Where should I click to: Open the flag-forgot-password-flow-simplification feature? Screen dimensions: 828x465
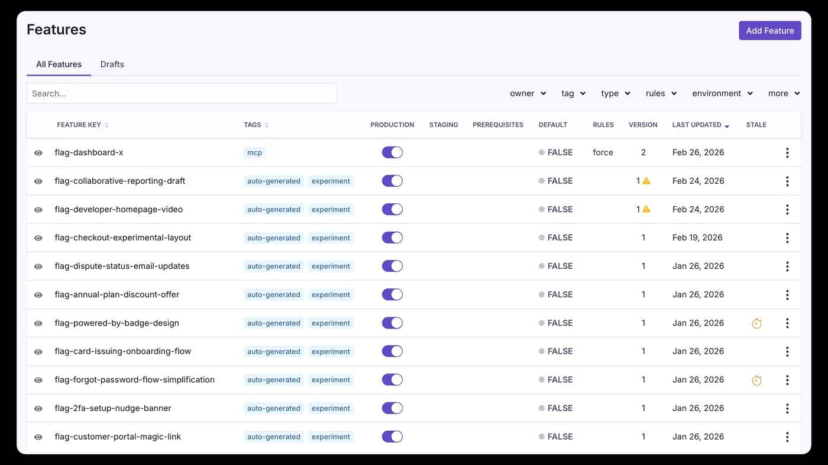pyautogui.click(x=135, y=379)
